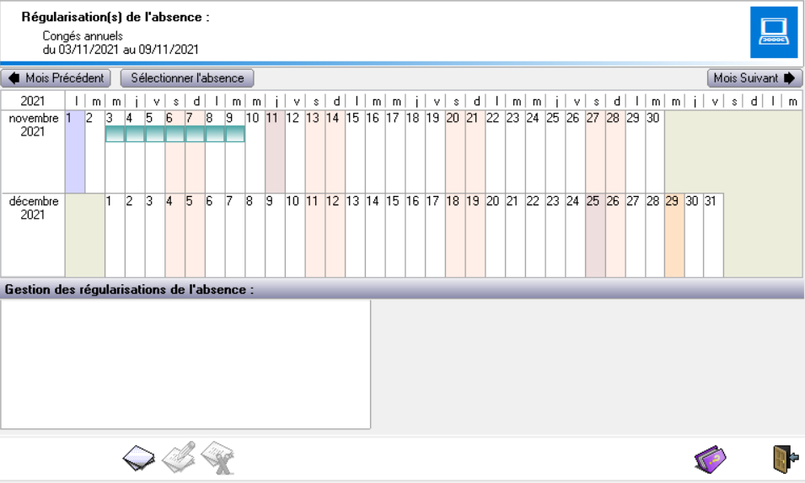Screen dimensions: 805x483
Task: Click December 1 day cell
Action: (115, 236)
